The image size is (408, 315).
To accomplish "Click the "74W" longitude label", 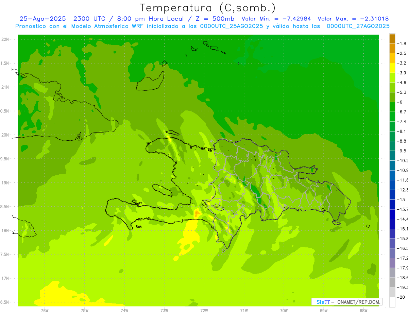I will (124, 311).
